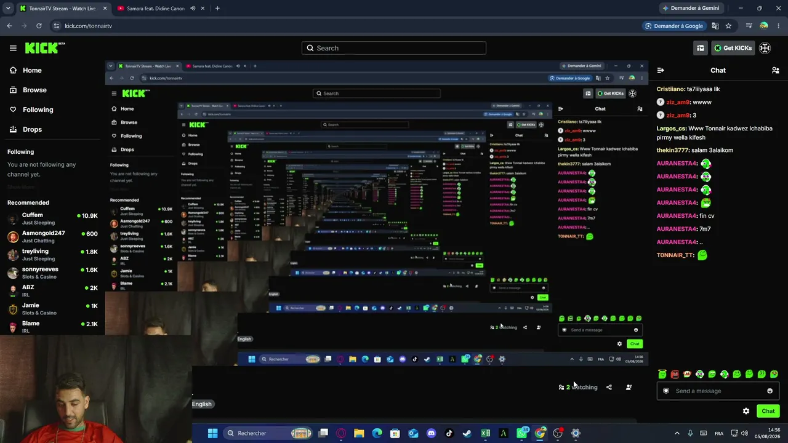The height and width of the screenshot is (443, 788).
Task: Open the Chrome three-dot menu
Action: coord(779,26)
